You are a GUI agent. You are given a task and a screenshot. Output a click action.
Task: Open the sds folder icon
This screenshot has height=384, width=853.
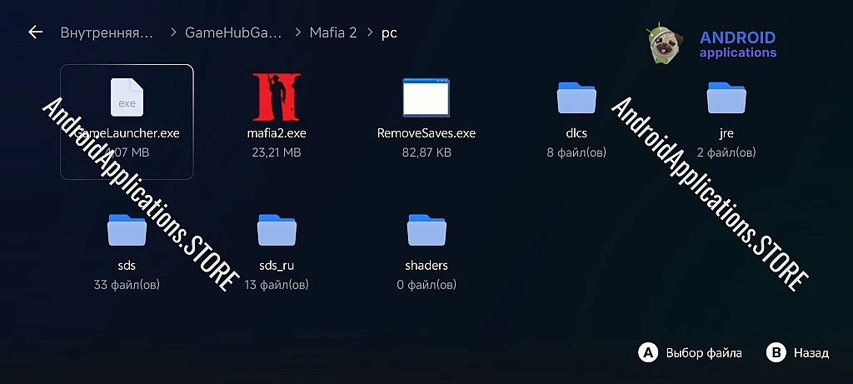(127, 230)
